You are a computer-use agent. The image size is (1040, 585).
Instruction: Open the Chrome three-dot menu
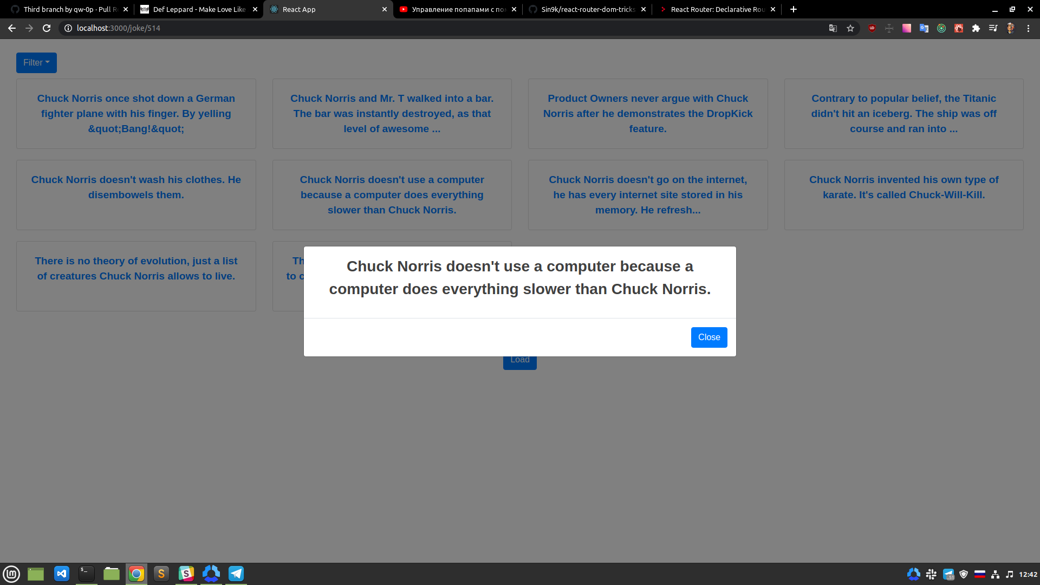point(1028,28)
